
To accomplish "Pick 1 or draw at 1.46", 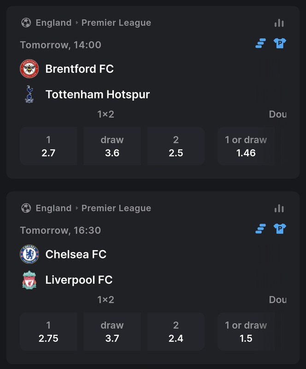I will click(246, 146).
